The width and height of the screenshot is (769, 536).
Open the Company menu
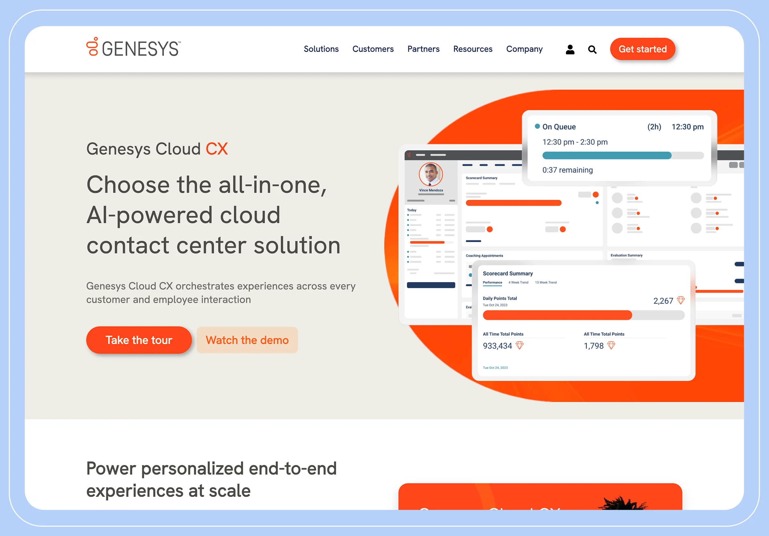[x=524, y=49]
